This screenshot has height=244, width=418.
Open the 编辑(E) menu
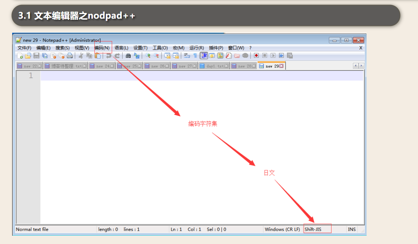point(43,48)
